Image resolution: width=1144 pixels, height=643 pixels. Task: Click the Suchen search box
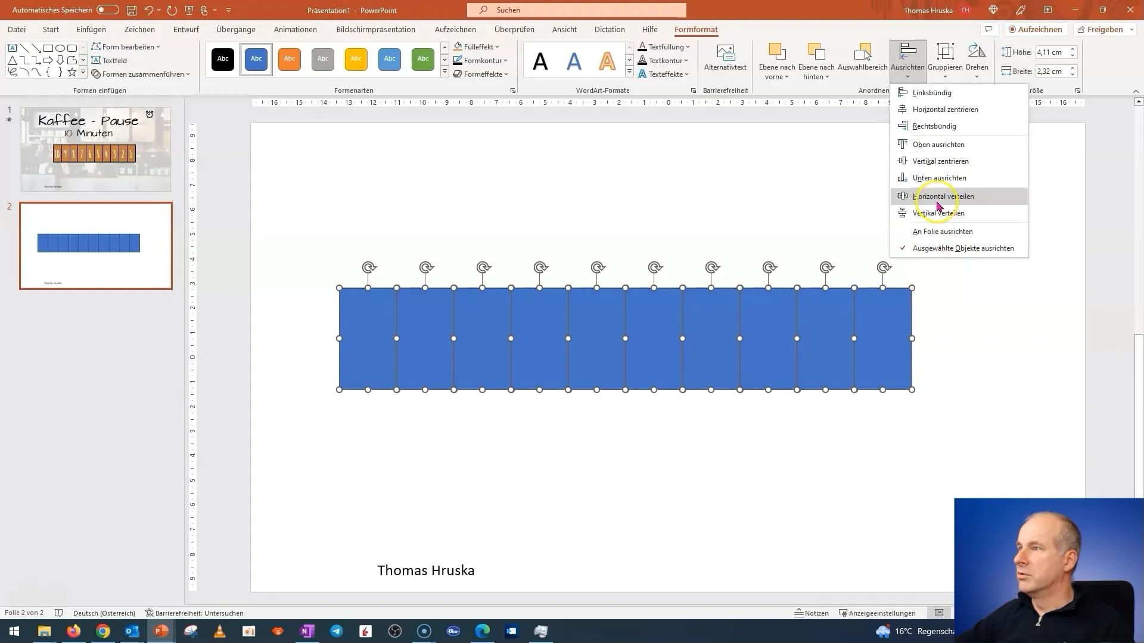coord(577,10)
